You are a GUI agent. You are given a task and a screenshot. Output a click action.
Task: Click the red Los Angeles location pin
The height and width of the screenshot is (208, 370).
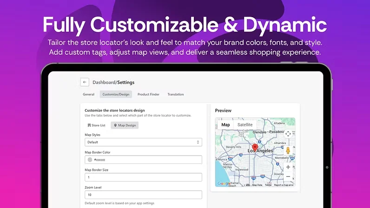coord(255,147)
